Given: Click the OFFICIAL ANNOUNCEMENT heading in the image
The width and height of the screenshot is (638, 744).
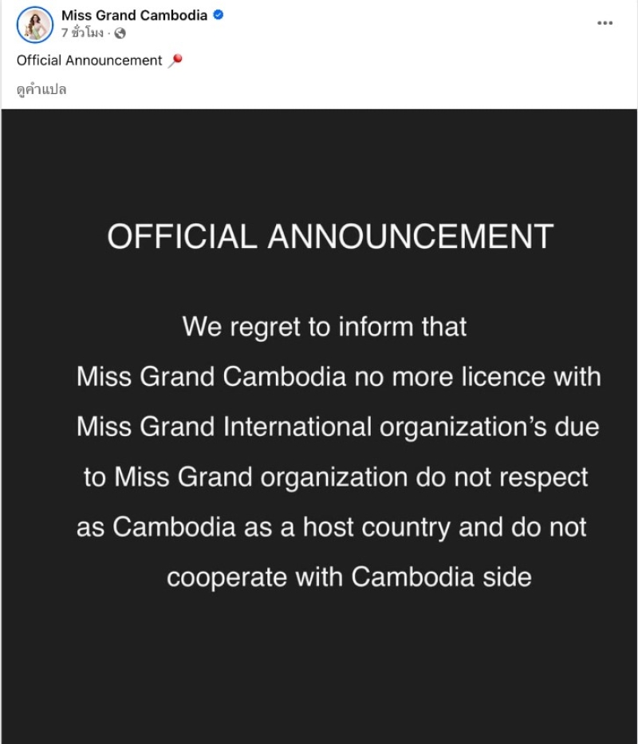Looking at the screenshot, I should click(330, 237).
